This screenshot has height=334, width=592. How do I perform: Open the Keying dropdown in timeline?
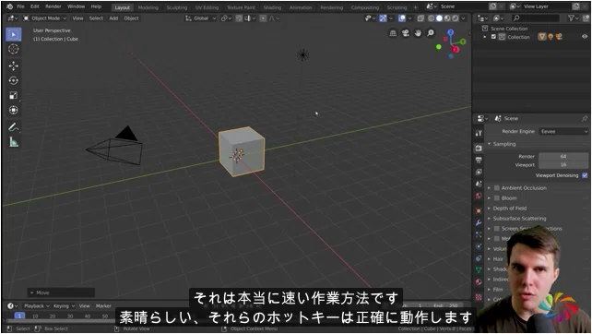click(x=64, y=306)
